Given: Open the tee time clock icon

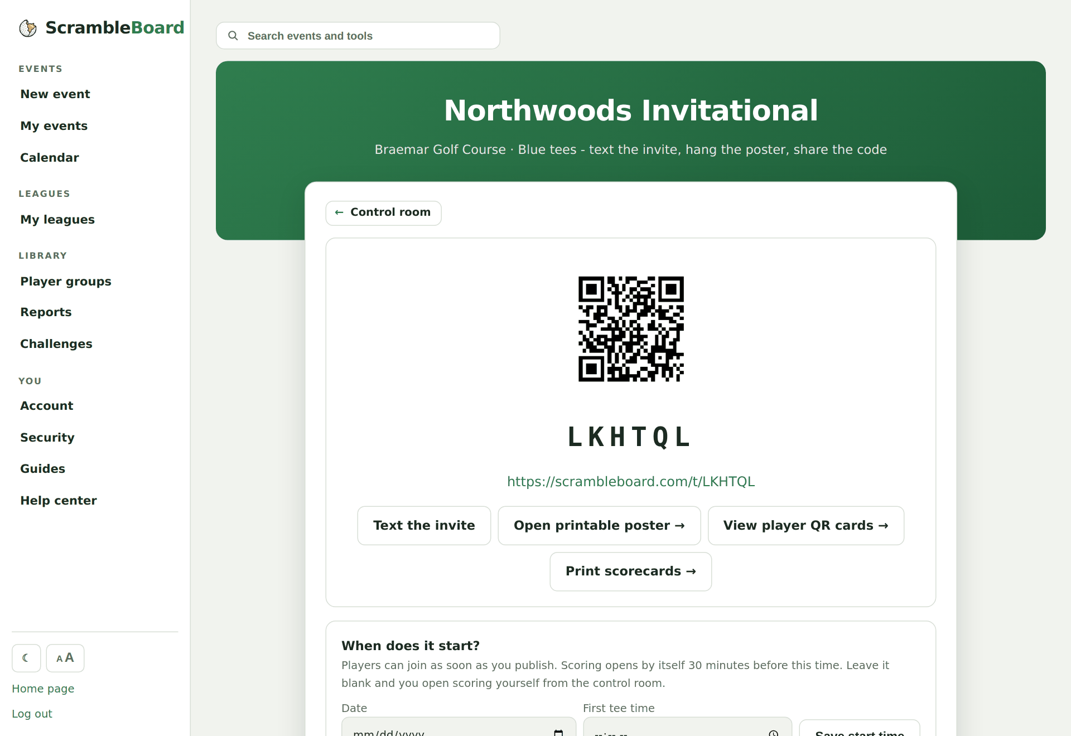Looking at the screenshot, I should pos(774,732).
